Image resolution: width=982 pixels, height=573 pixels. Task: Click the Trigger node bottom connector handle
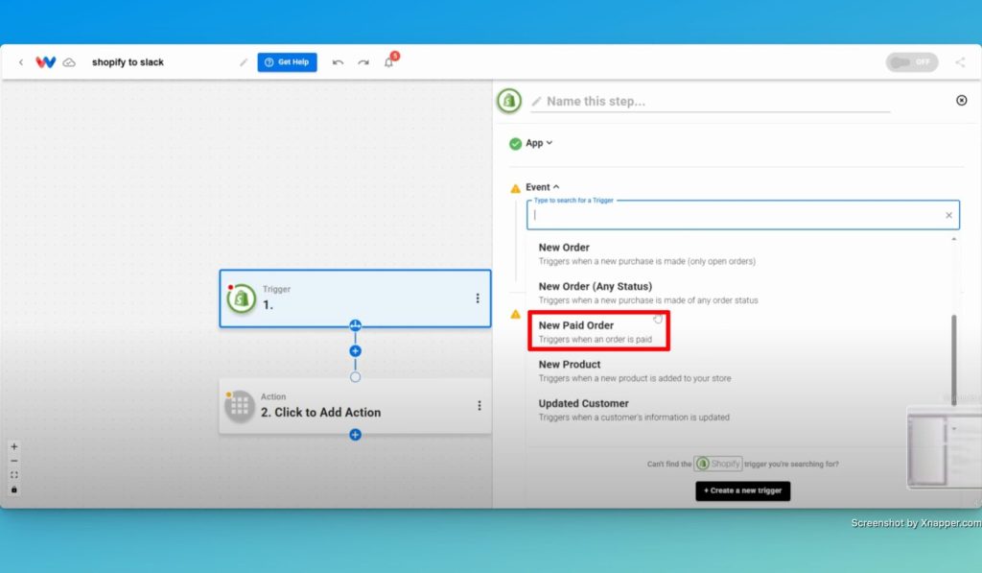(355, 325)
